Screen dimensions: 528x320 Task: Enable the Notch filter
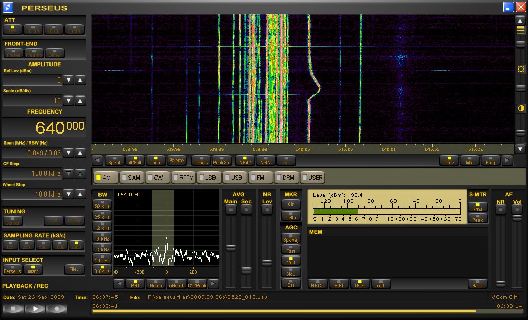click(x=156, y=283)
